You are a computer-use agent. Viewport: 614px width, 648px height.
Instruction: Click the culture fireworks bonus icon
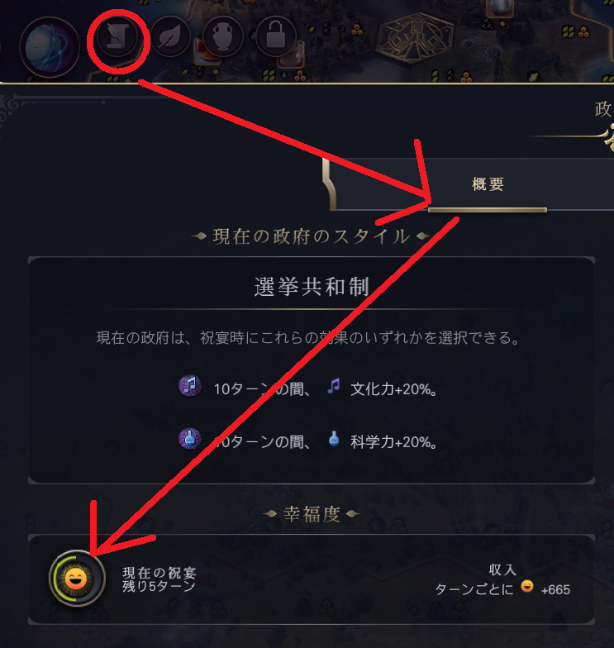click(190, 385)
